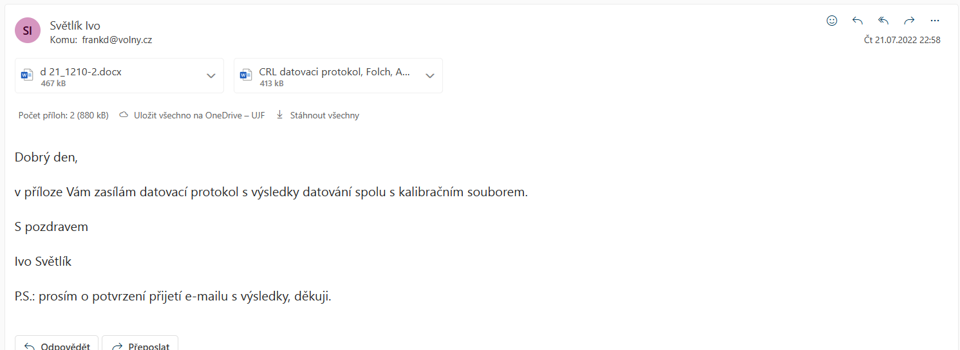The height and width of the screenshot is (350, 960).
Task: Click Stáhnout všechny to download attachments
Action: coord(325,115)
